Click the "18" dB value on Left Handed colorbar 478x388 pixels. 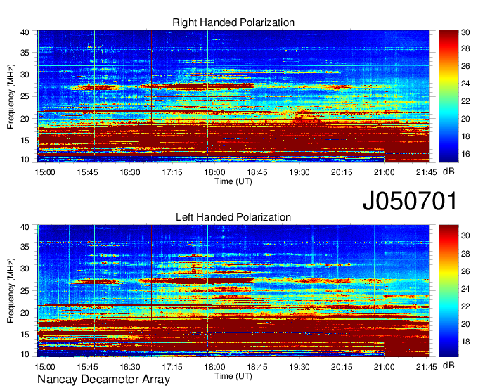pos(465,342)
